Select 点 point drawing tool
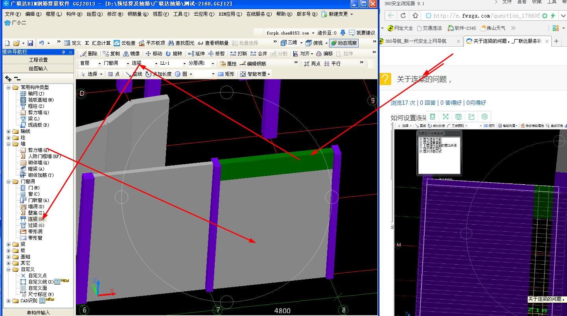 point(114,74)
